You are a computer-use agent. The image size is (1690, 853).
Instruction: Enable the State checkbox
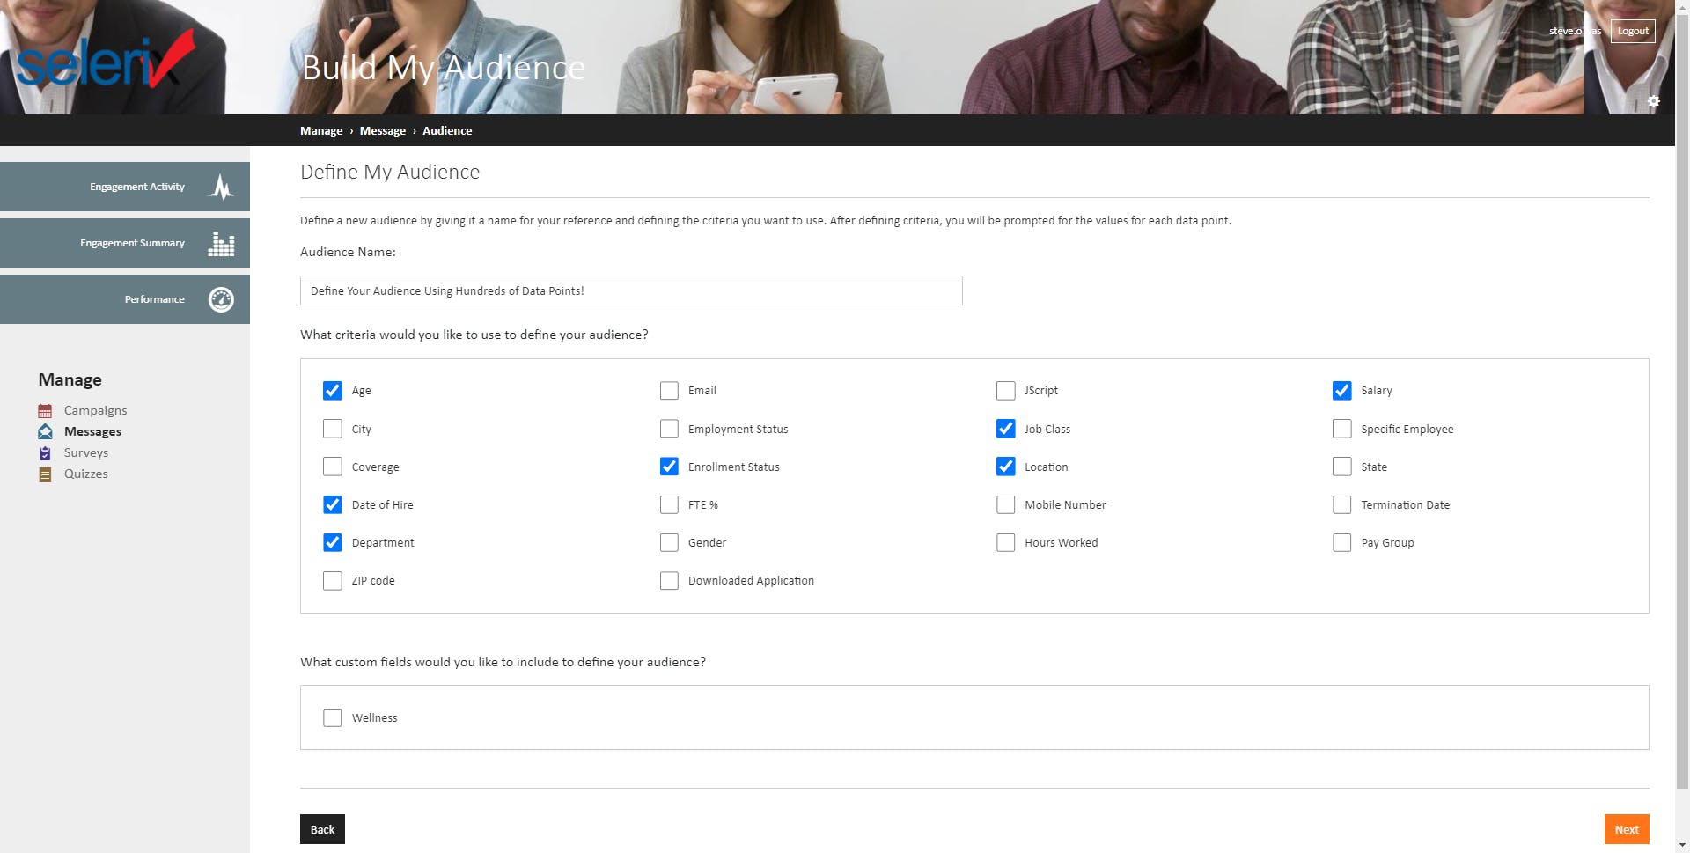1341,467
